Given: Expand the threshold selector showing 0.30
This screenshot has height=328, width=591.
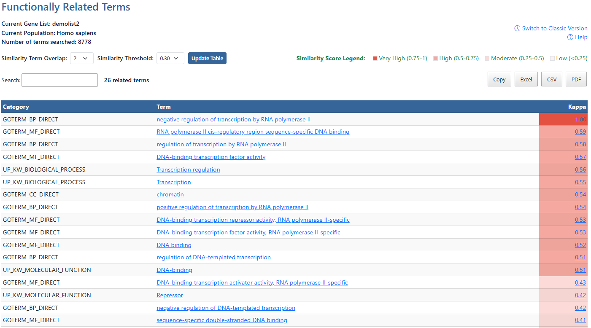Looking at the screenshot, I should pos(170,58).
